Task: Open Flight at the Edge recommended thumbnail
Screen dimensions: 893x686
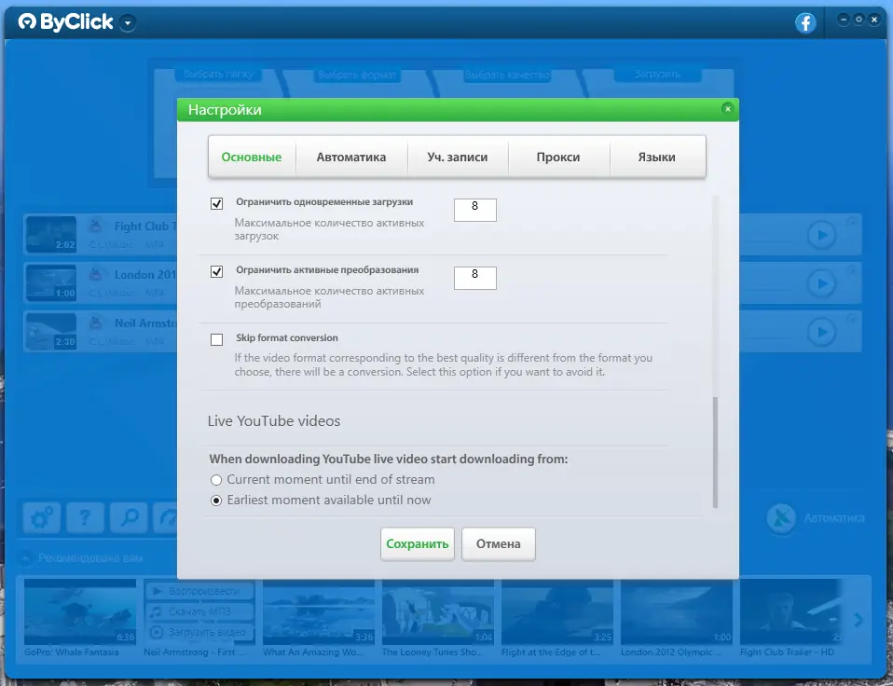Action: point(557,612)
